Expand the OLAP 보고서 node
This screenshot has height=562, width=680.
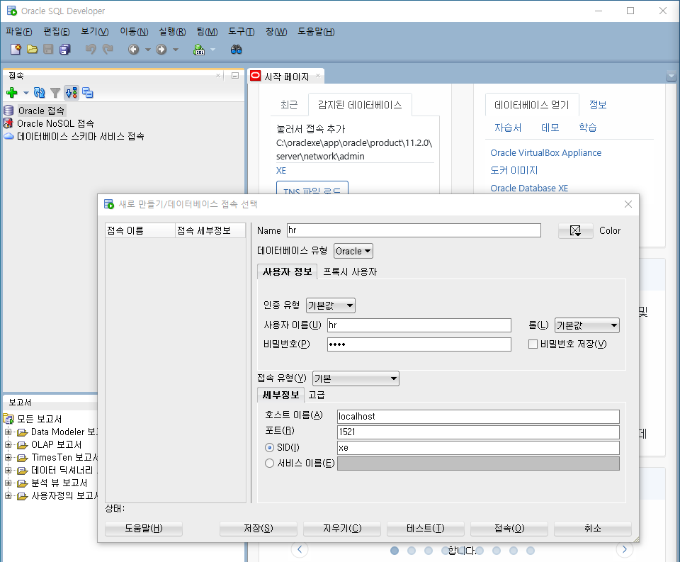click(8, 444)
